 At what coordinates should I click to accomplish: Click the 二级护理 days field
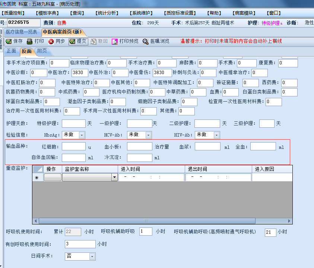[207, 124]
